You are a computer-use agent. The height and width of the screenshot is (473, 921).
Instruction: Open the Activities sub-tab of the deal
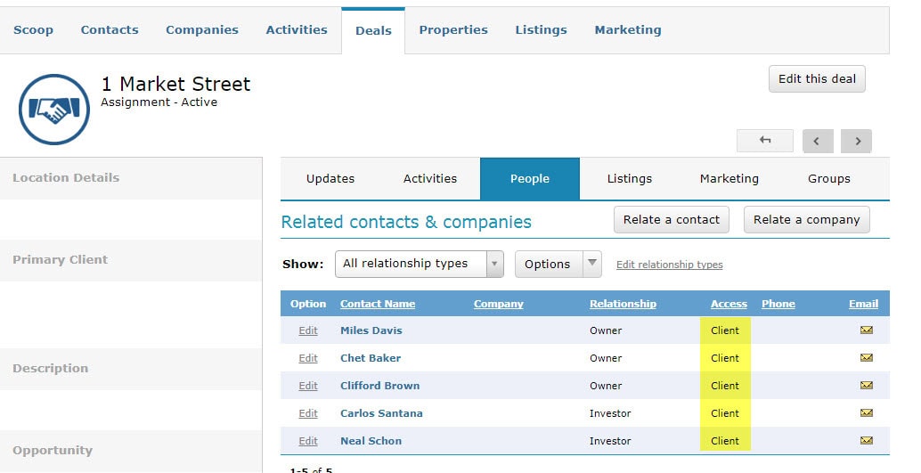coord(430,179)
